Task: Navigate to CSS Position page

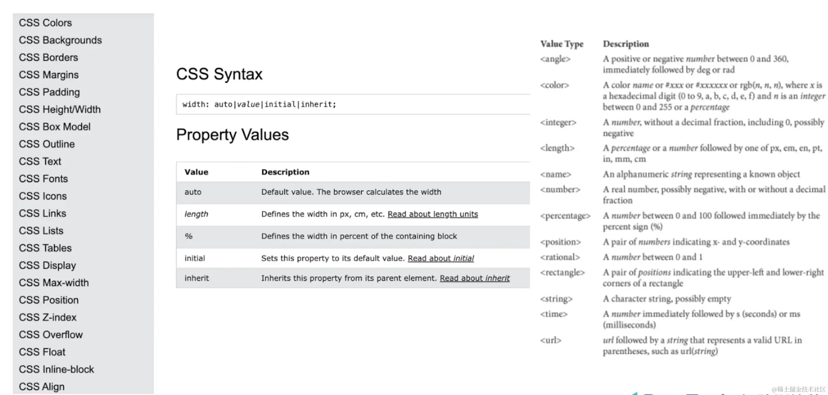Action: coord(49,300)
